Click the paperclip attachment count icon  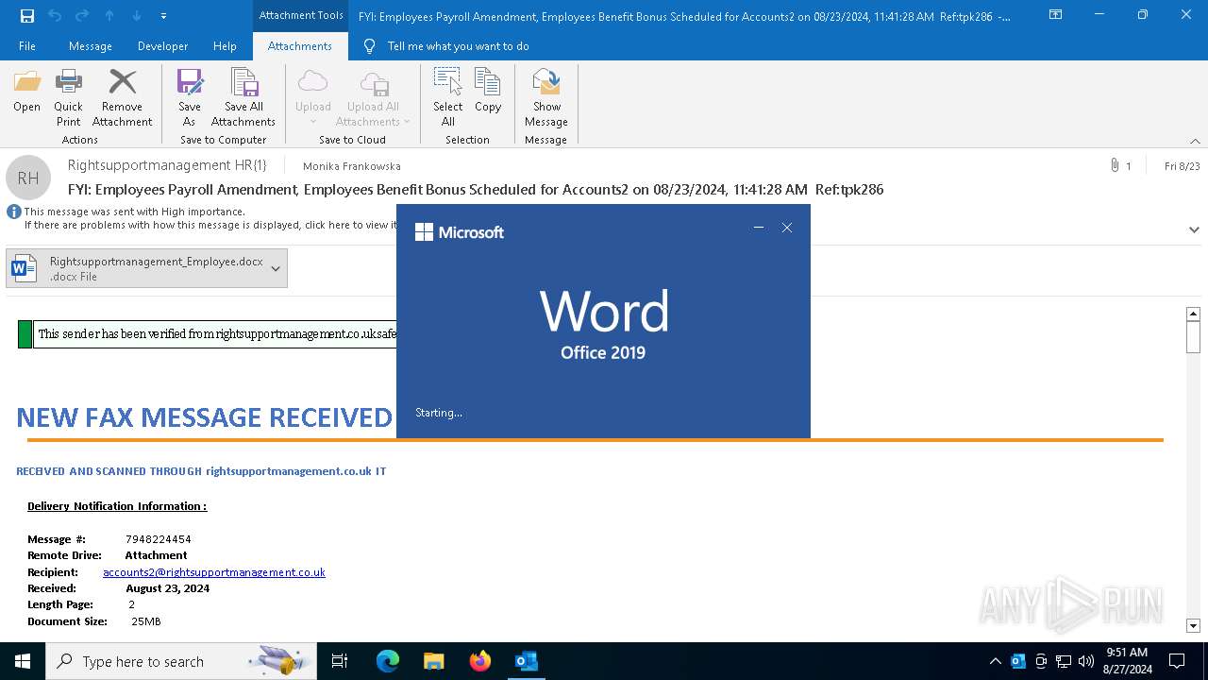[x=1116, y=165]
